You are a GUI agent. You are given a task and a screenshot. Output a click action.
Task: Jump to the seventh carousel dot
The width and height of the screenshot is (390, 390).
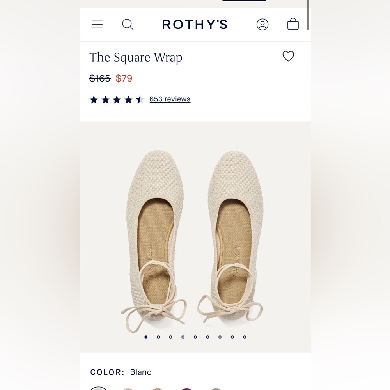(x=220, y=336)
